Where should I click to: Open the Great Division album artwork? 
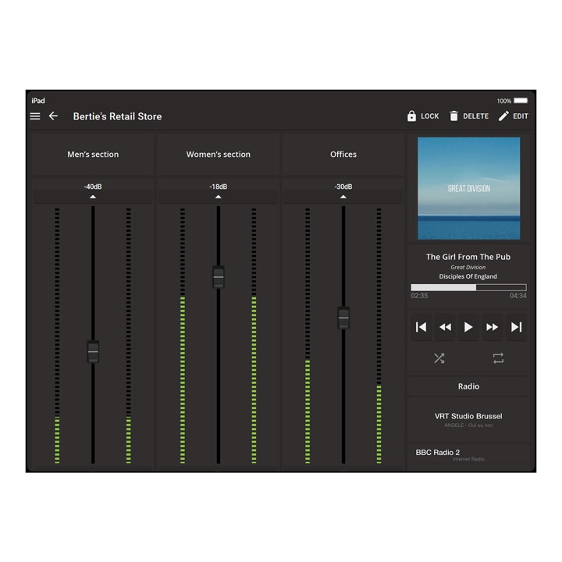pyautogui.click(x=468, y=188)
